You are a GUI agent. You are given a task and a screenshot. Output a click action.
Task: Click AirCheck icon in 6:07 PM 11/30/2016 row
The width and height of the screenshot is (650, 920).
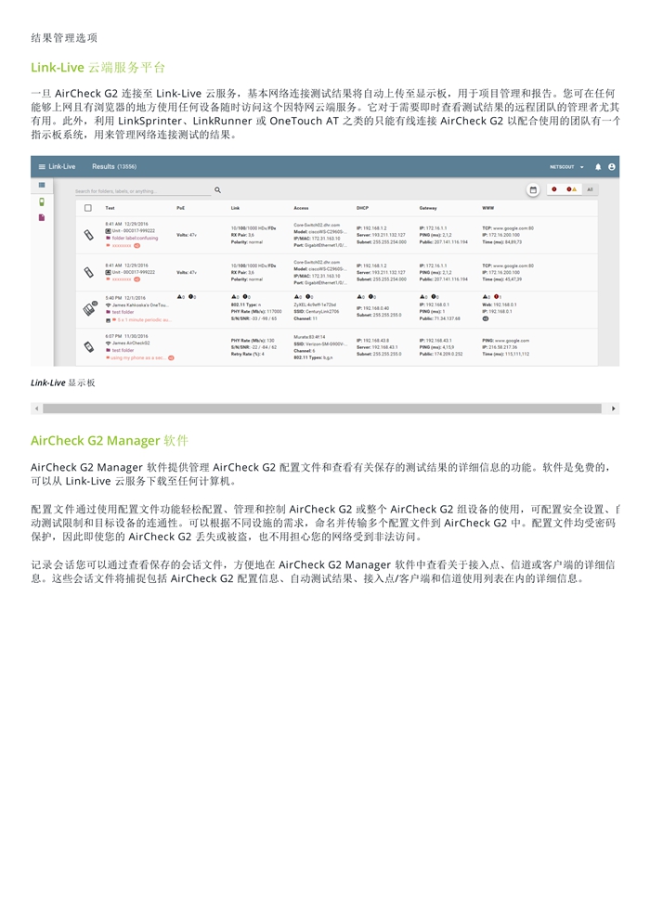[x=88, y=347]
